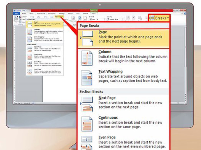This screenshot has width=201, height=150.
Task: Click the minimize ribbon caret beside Help
Action: coord(182,13)
